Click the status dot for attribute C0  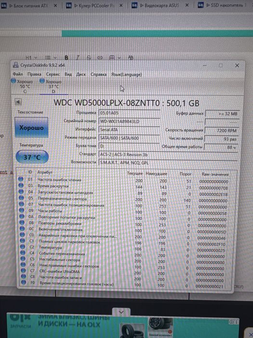point(23,234)
